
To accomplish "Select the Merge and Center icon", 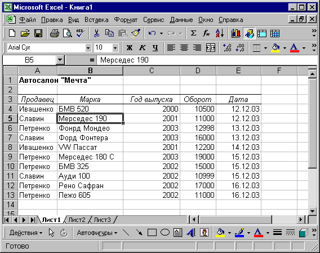I will (x=210, y=48).
